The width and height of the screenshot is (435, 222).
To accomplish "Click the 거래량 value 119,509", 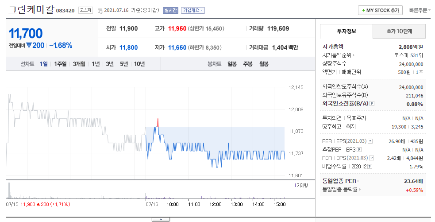I will point(278,29).
